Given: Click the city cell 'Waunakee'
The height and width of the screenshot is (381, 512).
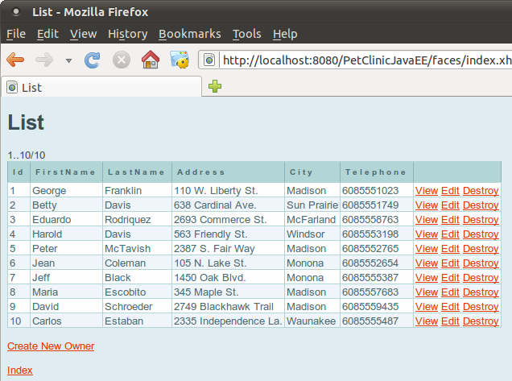Looking at the screenshot, I should [312, 321].
